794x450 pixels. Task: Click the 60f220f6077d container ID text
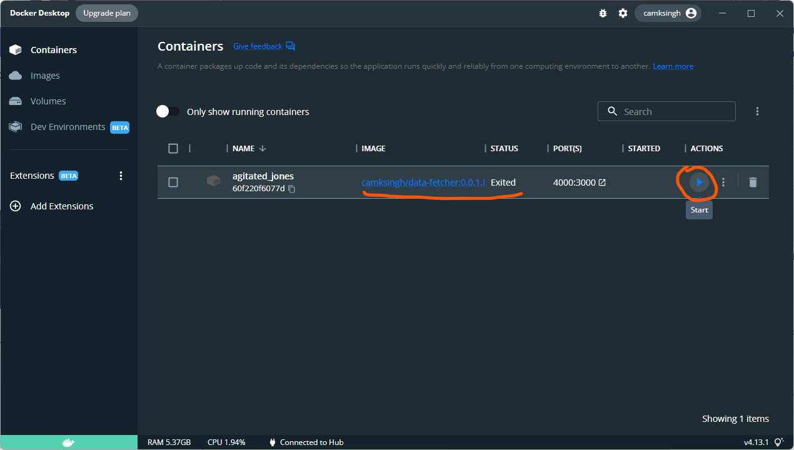click(x=259, y=189)
